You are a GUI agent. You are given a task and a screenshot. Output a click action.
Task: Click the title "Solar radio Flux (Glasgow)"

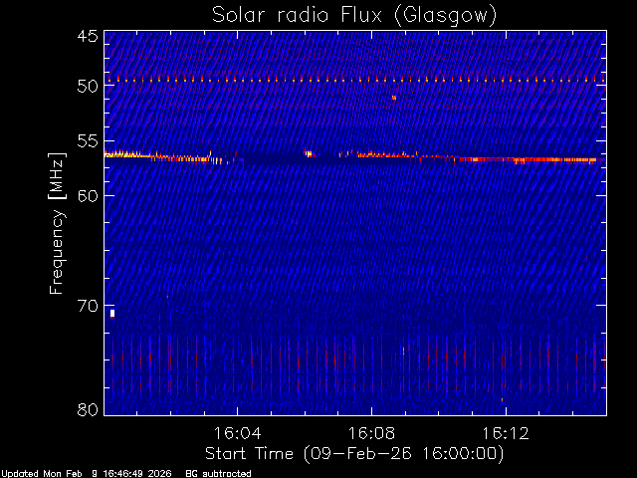[x=354, y=16]
